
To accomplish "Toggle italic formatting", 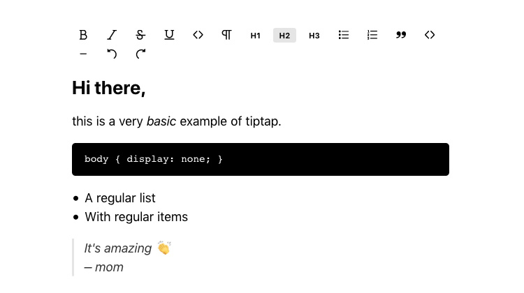I will 112,35.
